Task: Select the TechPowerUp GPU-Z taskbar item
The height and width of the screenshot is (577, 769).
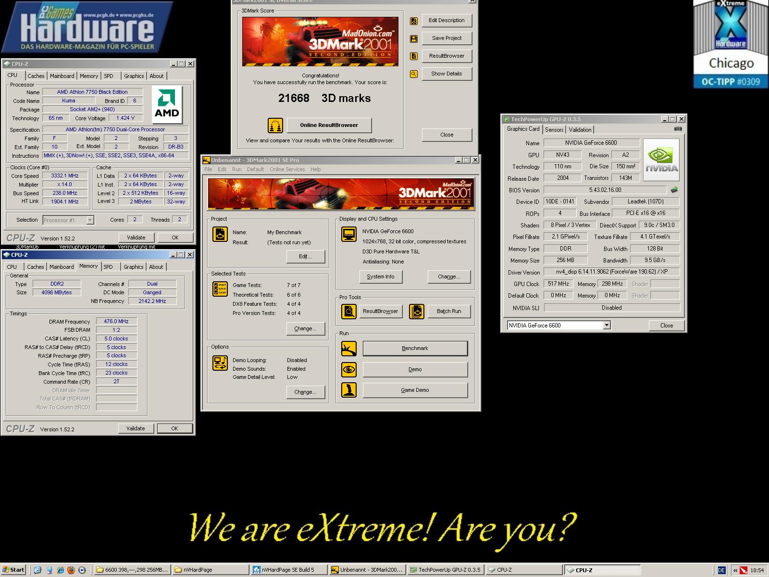Action: 446,570
